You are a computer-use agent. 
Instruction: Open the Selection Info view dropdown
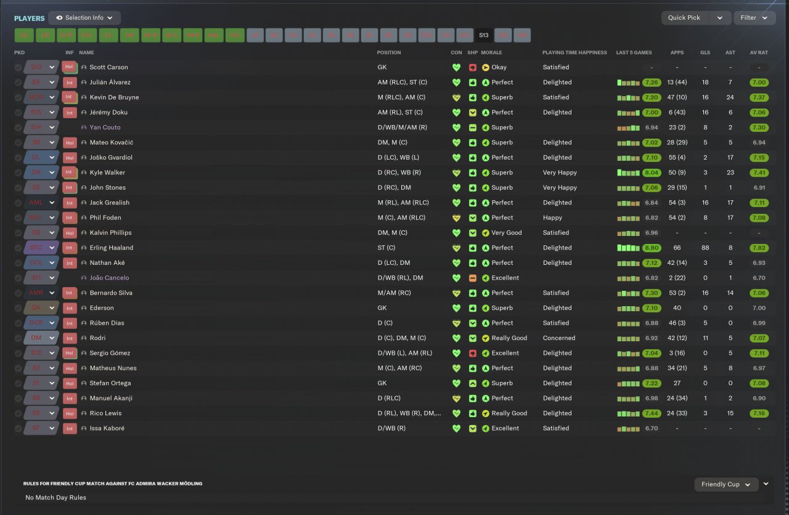(x=84, y=18)
